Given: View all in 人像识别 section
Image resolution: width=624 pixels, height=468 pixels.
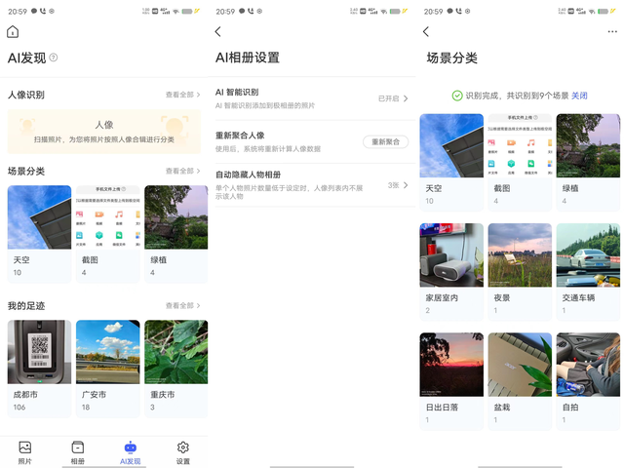Looking at the screenshot, I should click(x=182, y=95).
